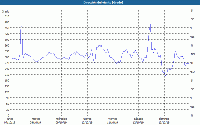The image size is (200, 125).
Task: Select the 240 degree axis label
Action: pos(7,69)
